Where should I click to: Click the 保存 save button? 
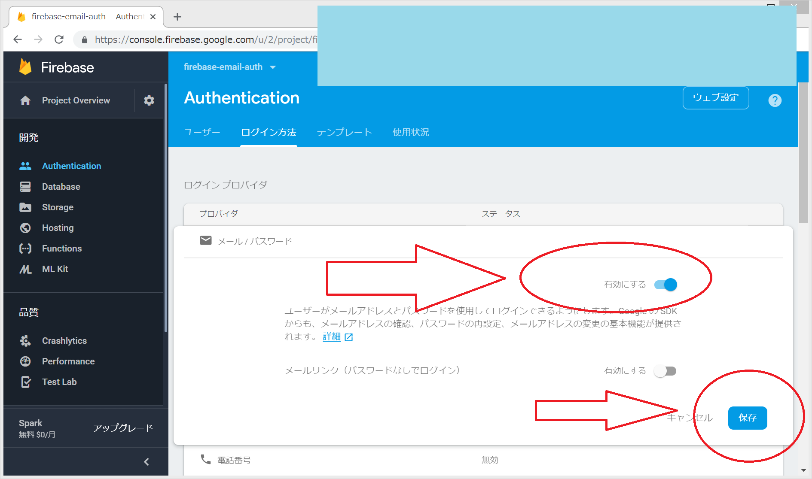pyautogui.click(x=747, y=418)
